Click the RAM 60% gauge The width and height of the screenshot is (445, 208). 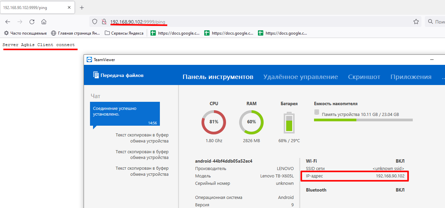pyautogui.click(x=252, y=122)
